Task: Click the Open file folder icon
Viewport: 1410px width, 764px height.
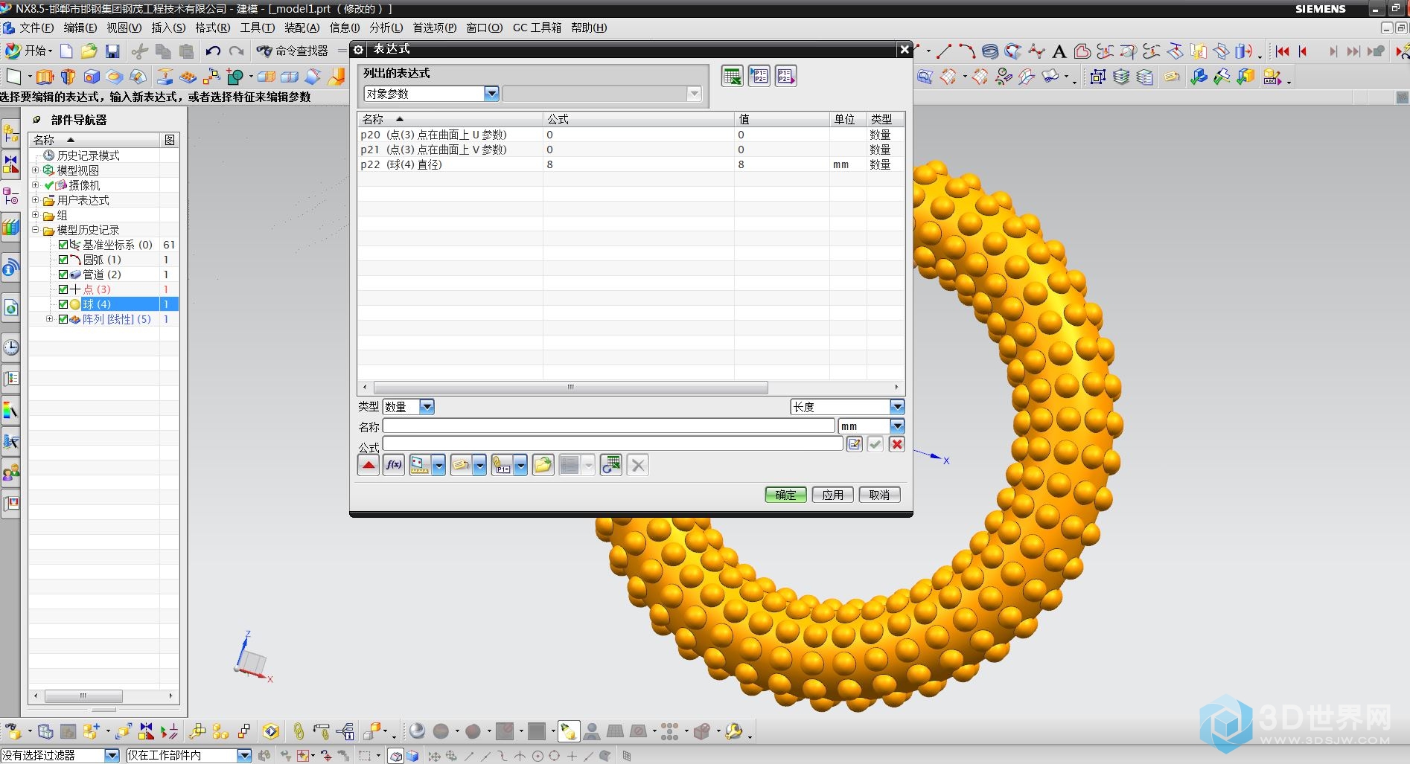Action: pyautogui.click(x=89, y=51)
